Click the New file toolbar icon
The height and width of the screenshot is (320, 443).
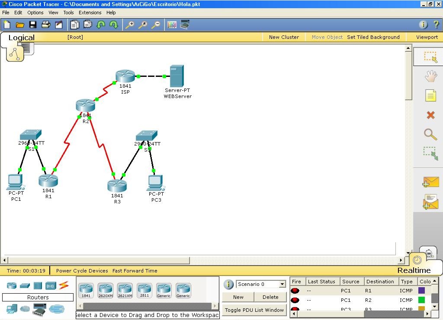tap(7, 25)
